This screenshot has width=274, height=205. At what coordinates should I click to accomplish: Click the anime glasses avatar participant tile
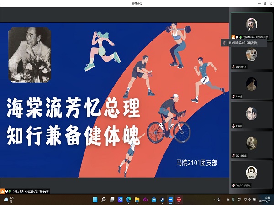click(x=252, y=113)
